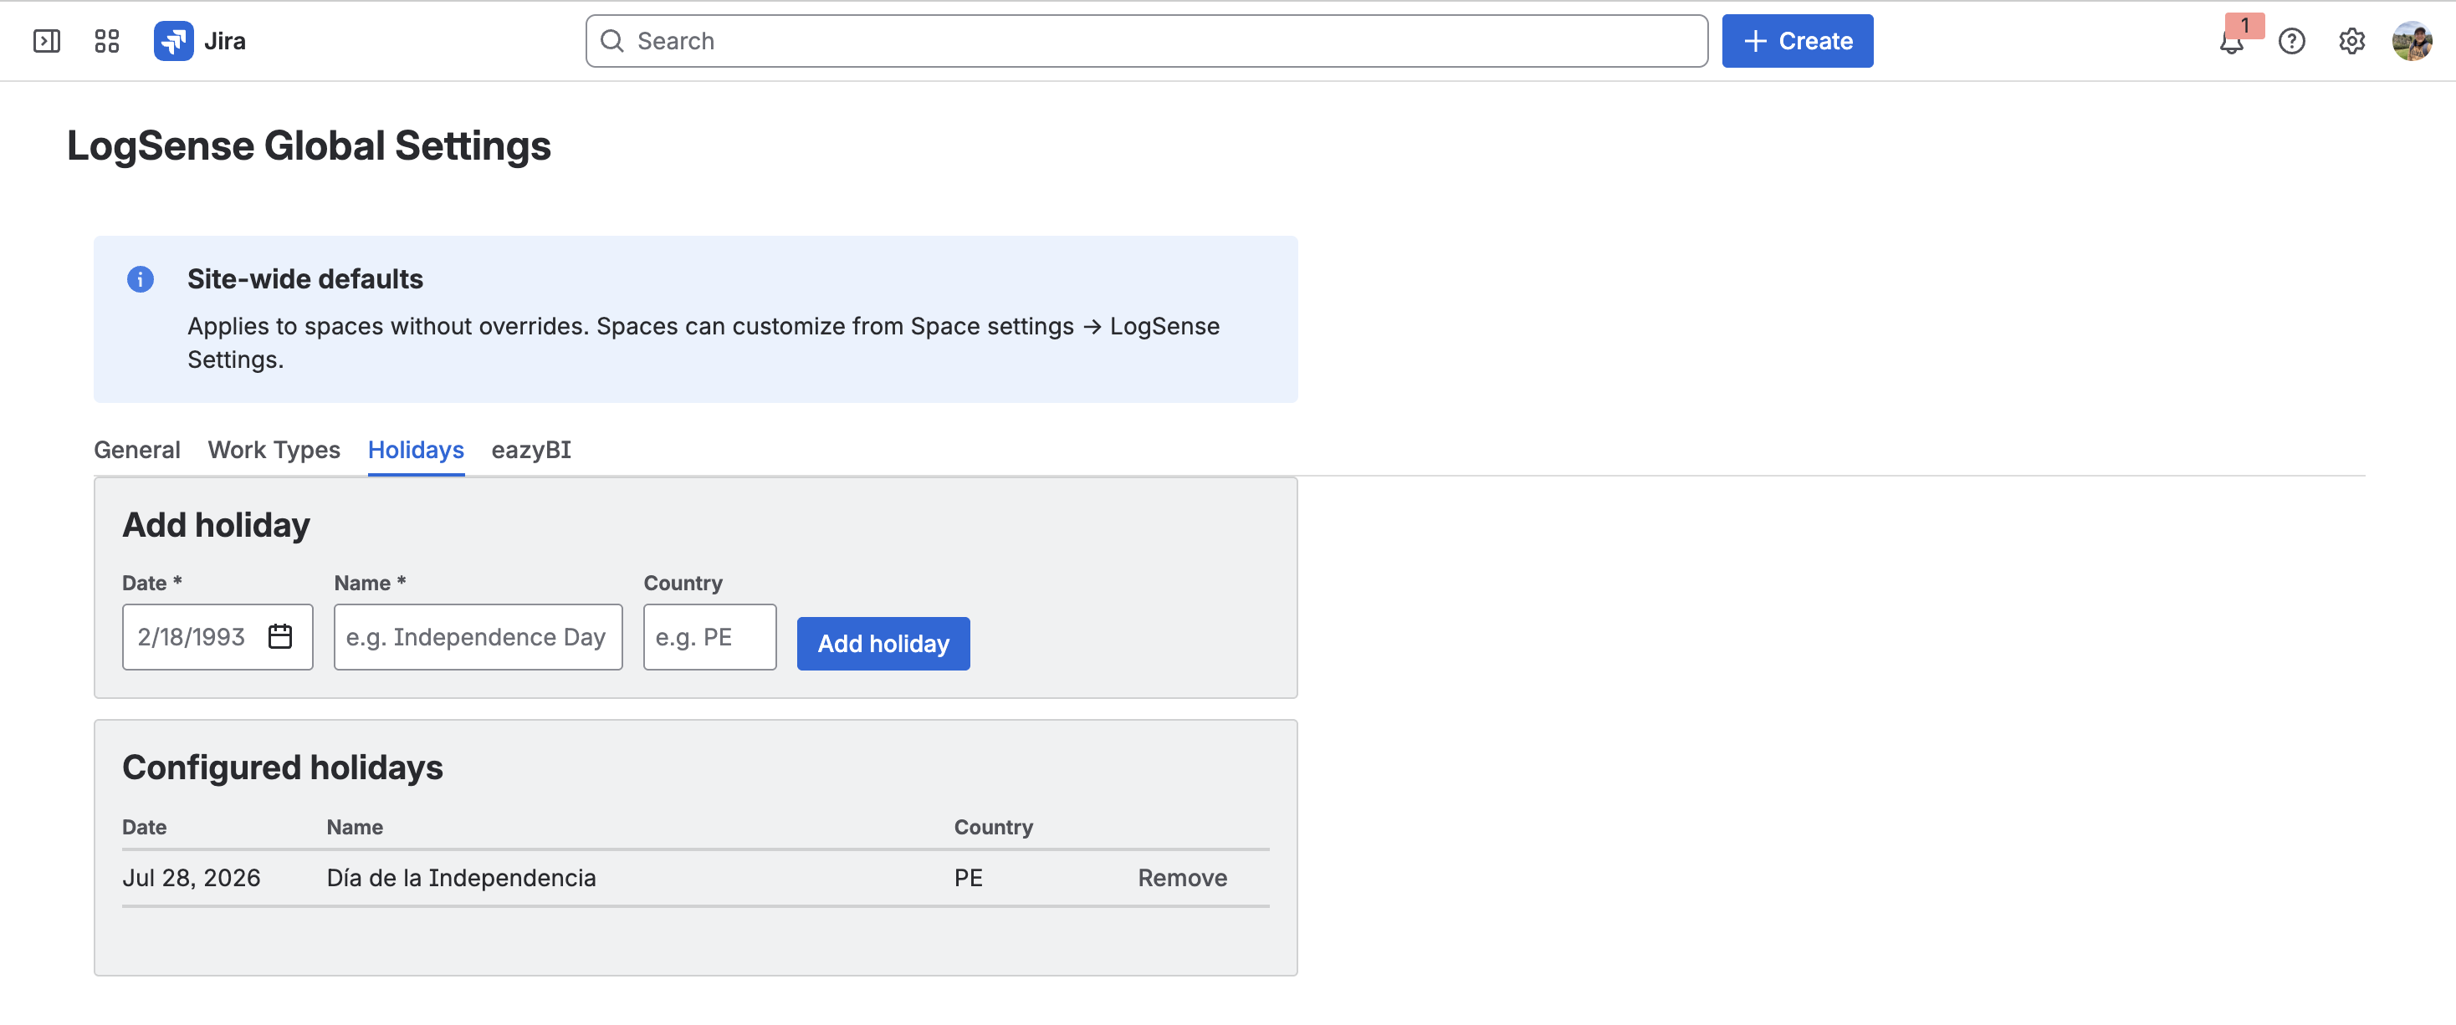The height and width of the screenshot is (1025, 2456).
Task: Switch to the Work Types tab
Action: [x=274, y=450]
